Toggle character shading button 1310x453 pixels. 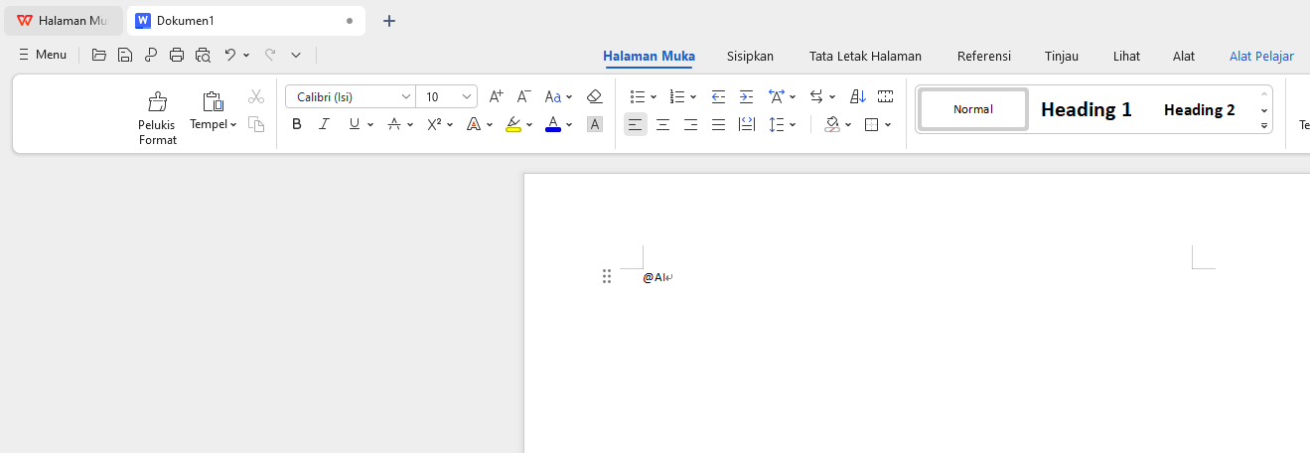coord(594,124)
